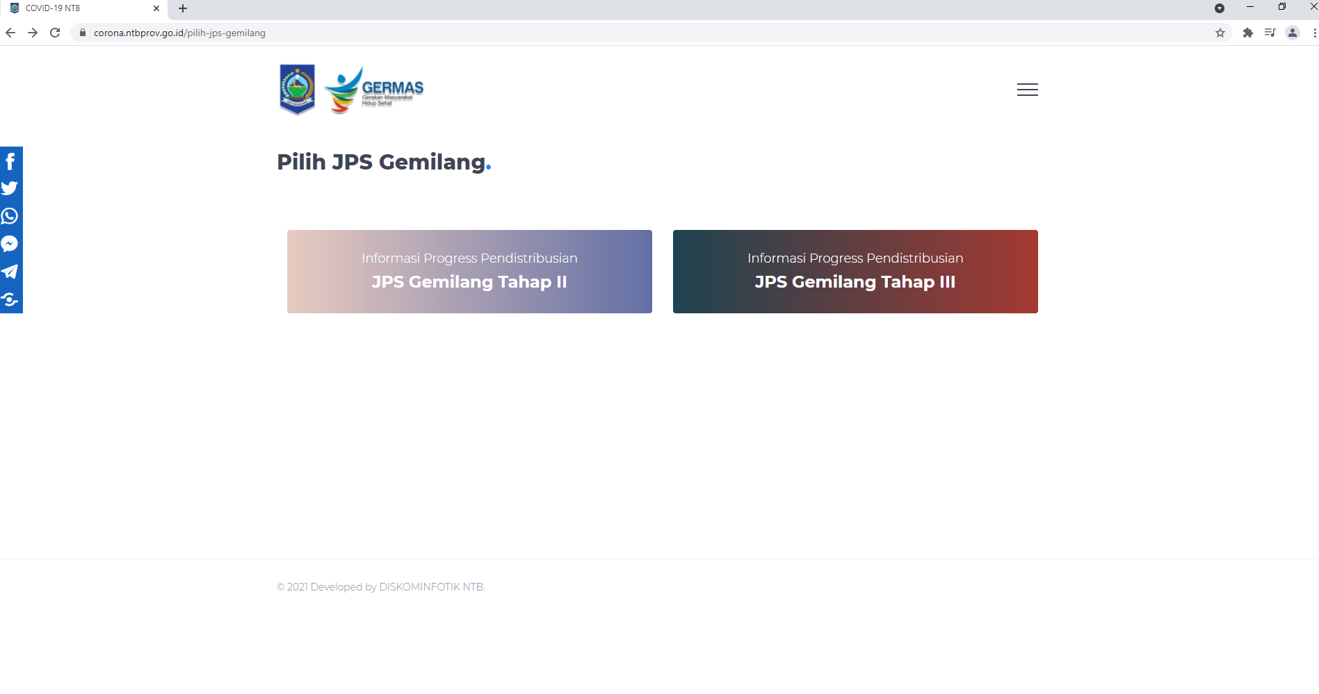Share page via Twitter icon
This screenshot has height=694, width=1319.
click(10, 188)
